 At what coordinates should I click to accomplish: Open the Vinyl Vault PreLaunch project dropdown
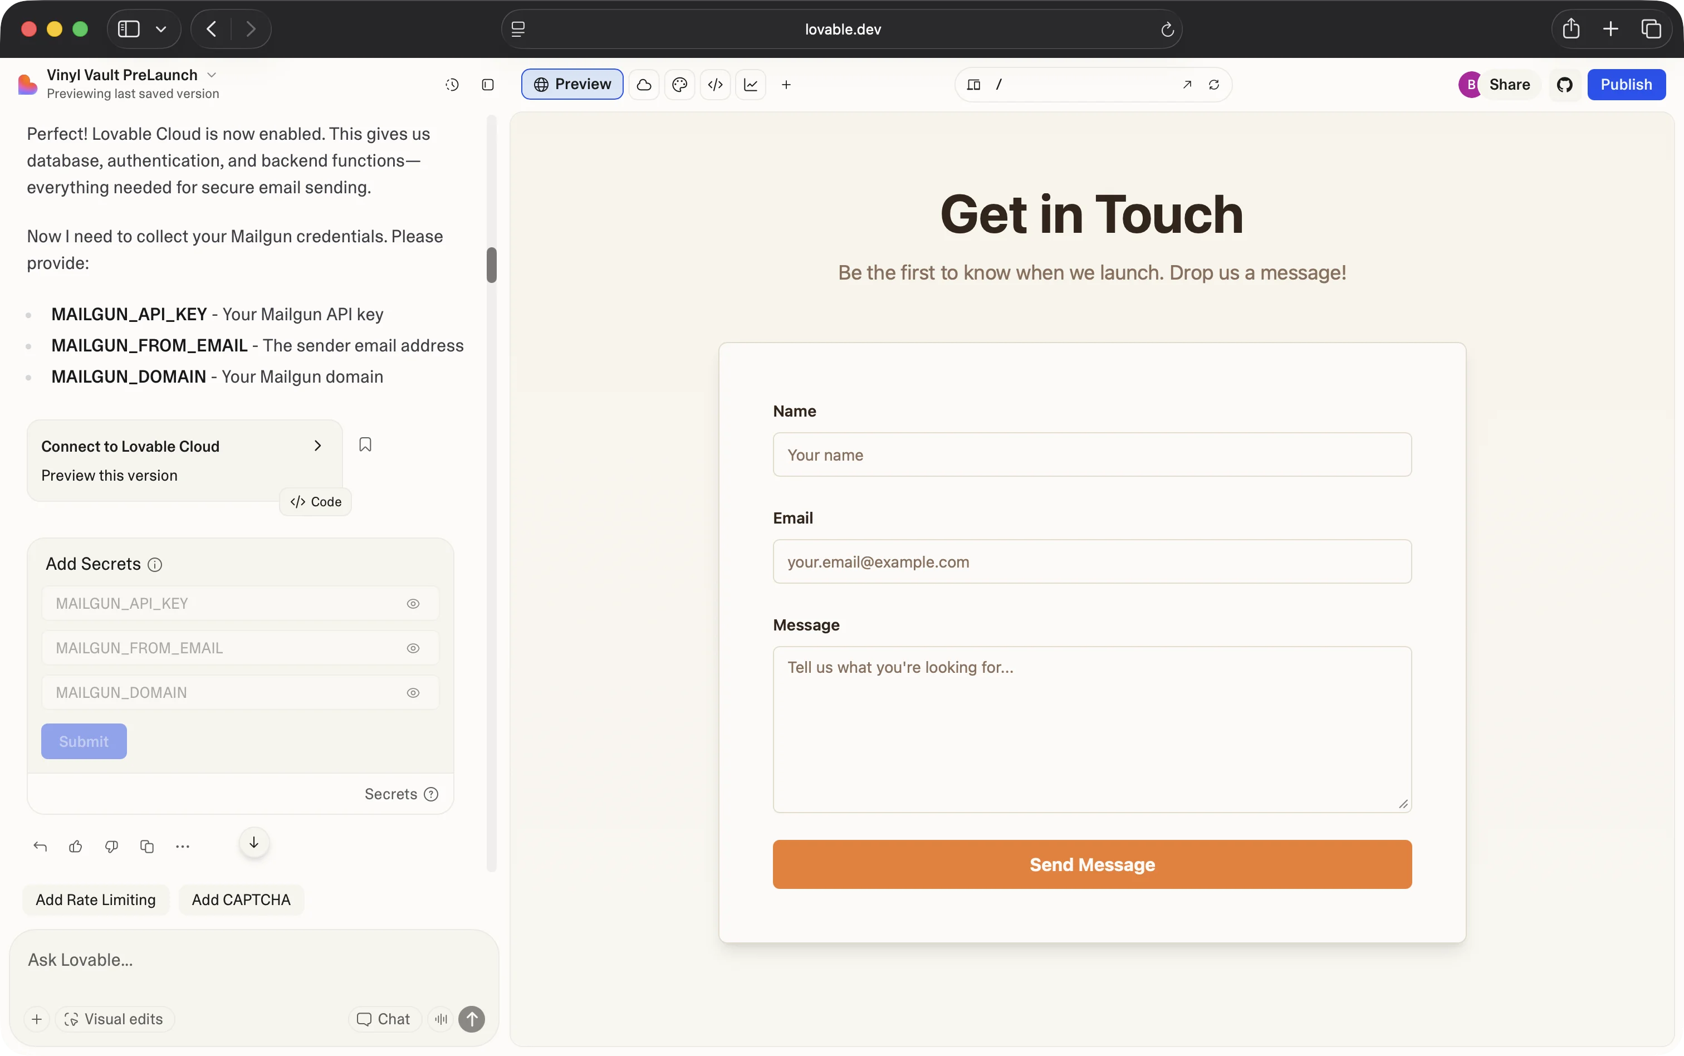coord(212,75)
